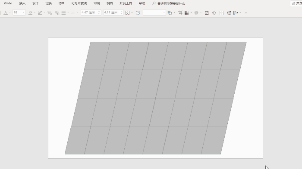
Task: Click the align objects icon
Action: pyautogui.click(x=236, y=13)
